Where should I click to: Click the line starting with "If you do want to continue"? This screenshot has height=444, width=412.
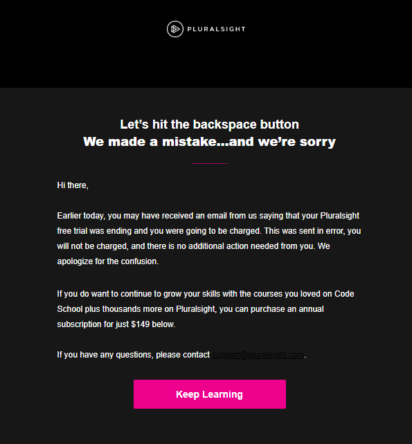point(206,294)
